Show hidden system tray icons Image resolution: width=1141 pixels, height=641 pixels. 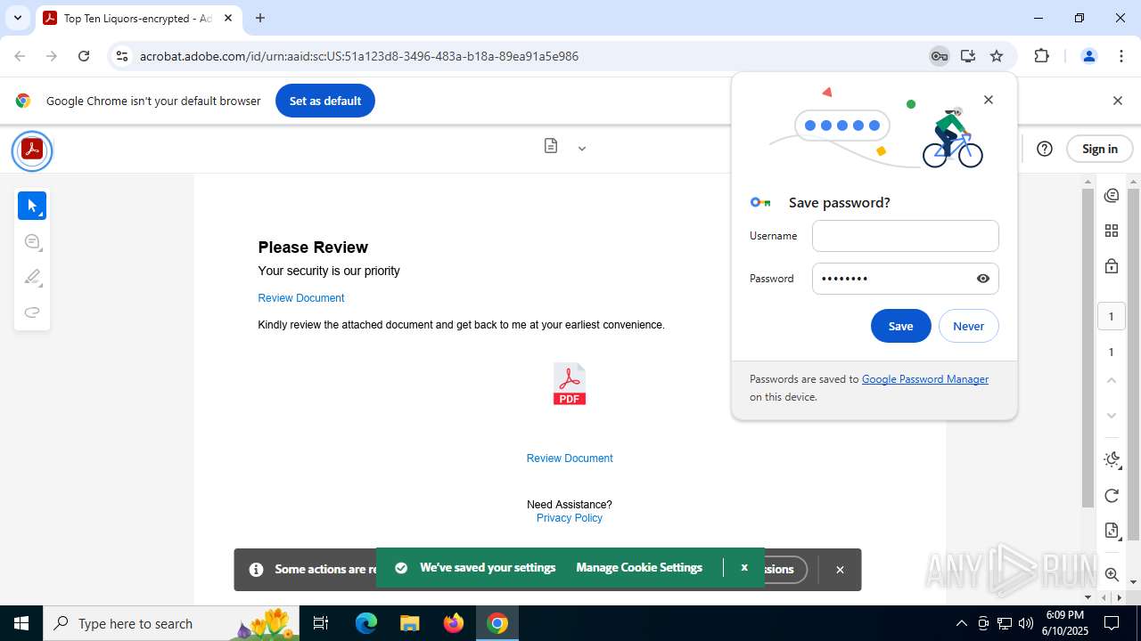click(x=961, y=623)
